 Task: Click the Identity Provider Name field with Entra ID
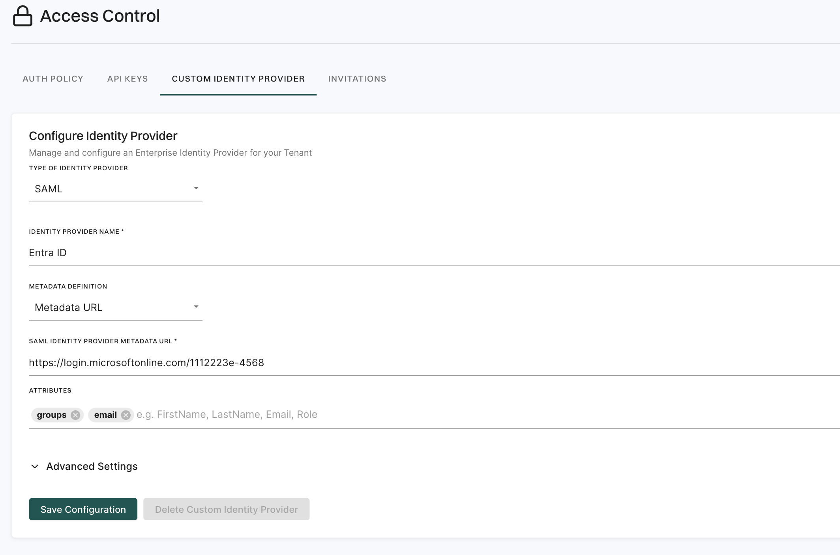tap(158, 253)
